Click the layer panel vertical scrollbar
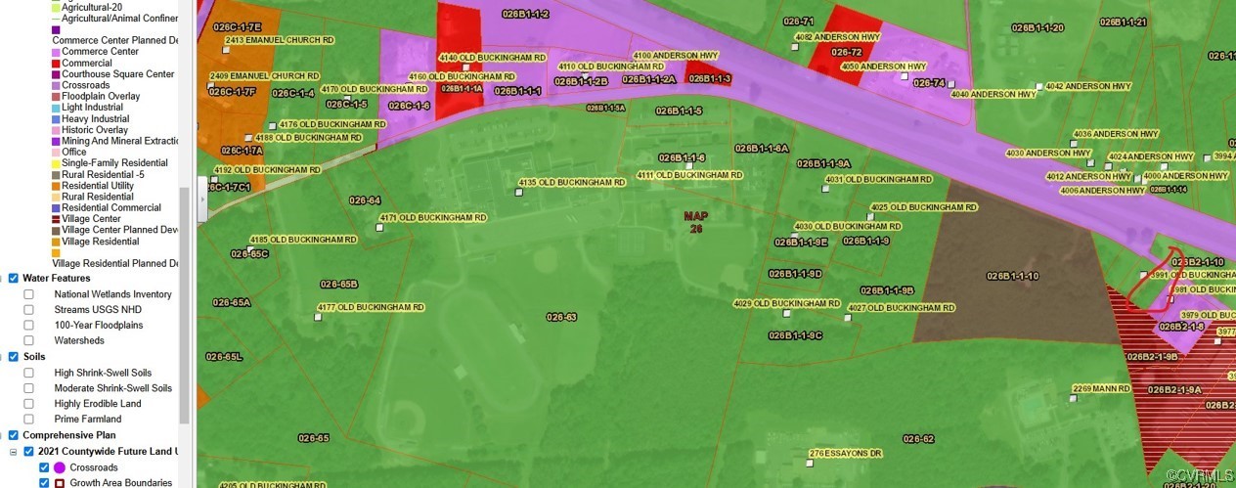The height and width of the screenshot is (488, 1236). point(184,293)
